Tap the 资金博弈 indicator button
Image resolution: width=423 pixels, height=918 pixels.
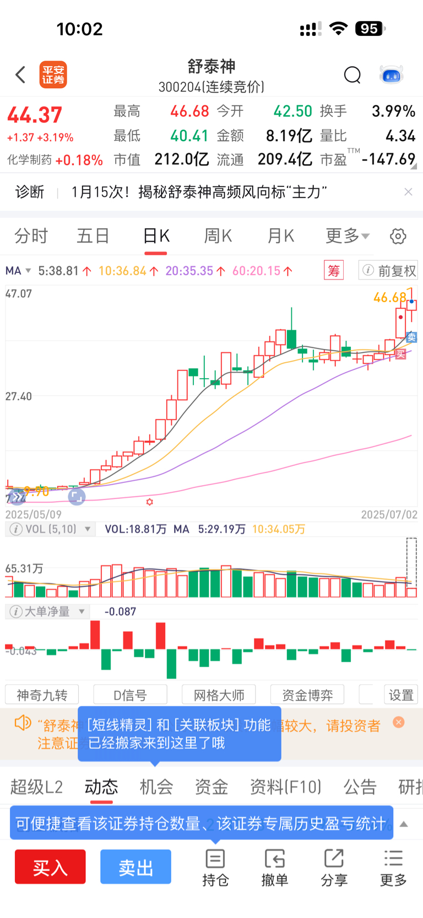[x=307, y=695]
